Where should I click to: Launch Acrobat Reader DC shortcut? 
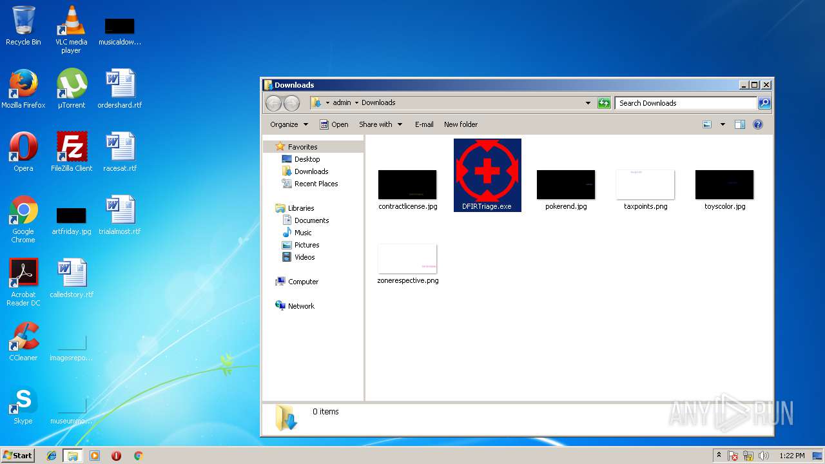click(x=23, y=282)
